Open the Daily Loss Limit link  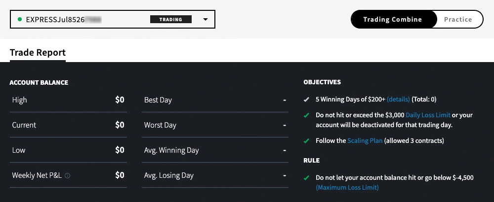428,115
